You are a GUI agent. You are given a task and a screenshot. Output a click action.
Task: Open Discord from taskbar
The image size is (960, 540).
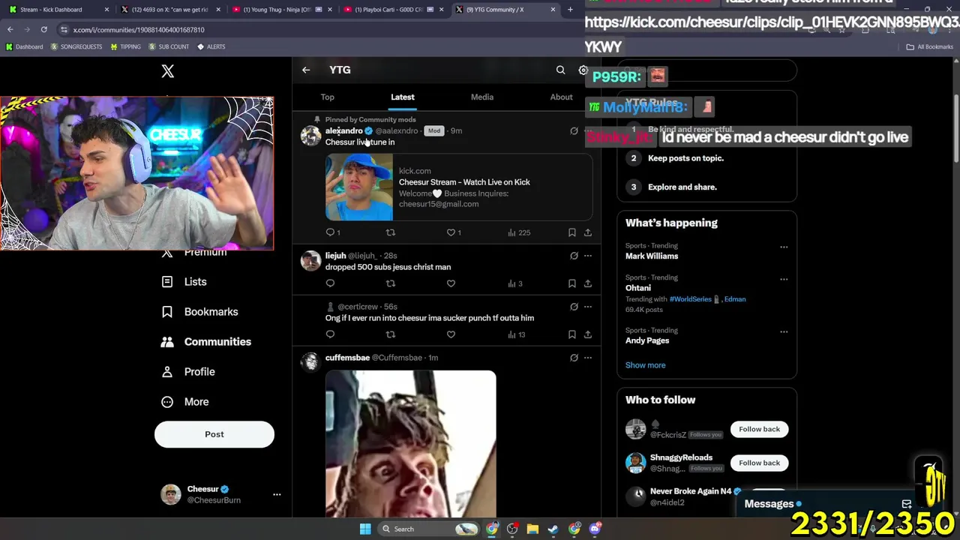coord(595,529)
